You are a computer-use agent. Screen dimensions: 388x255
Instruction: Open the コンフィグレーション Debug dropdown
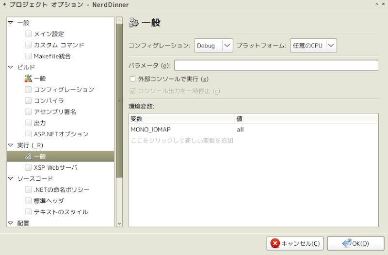coord(213,46)
